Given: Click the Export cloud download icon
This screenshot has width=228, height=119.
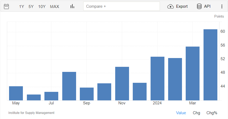Looking at the screenshot, I should tap(171, 6).
